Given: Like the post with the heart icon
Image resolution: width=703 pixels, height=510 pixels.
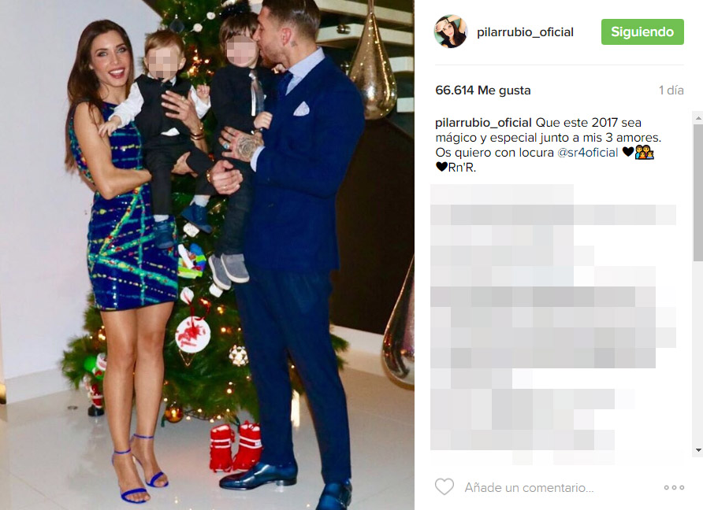Looking at the screenshot, I should point(444,486).
